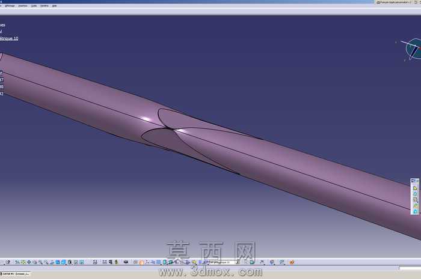
Task: Open the Outils menu
Action: tap(34, 5)
